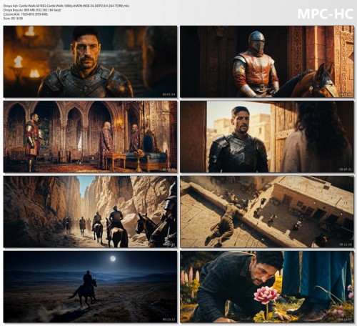Click the Süre duration line
This screenshot has height=326, width=357.
13,19
